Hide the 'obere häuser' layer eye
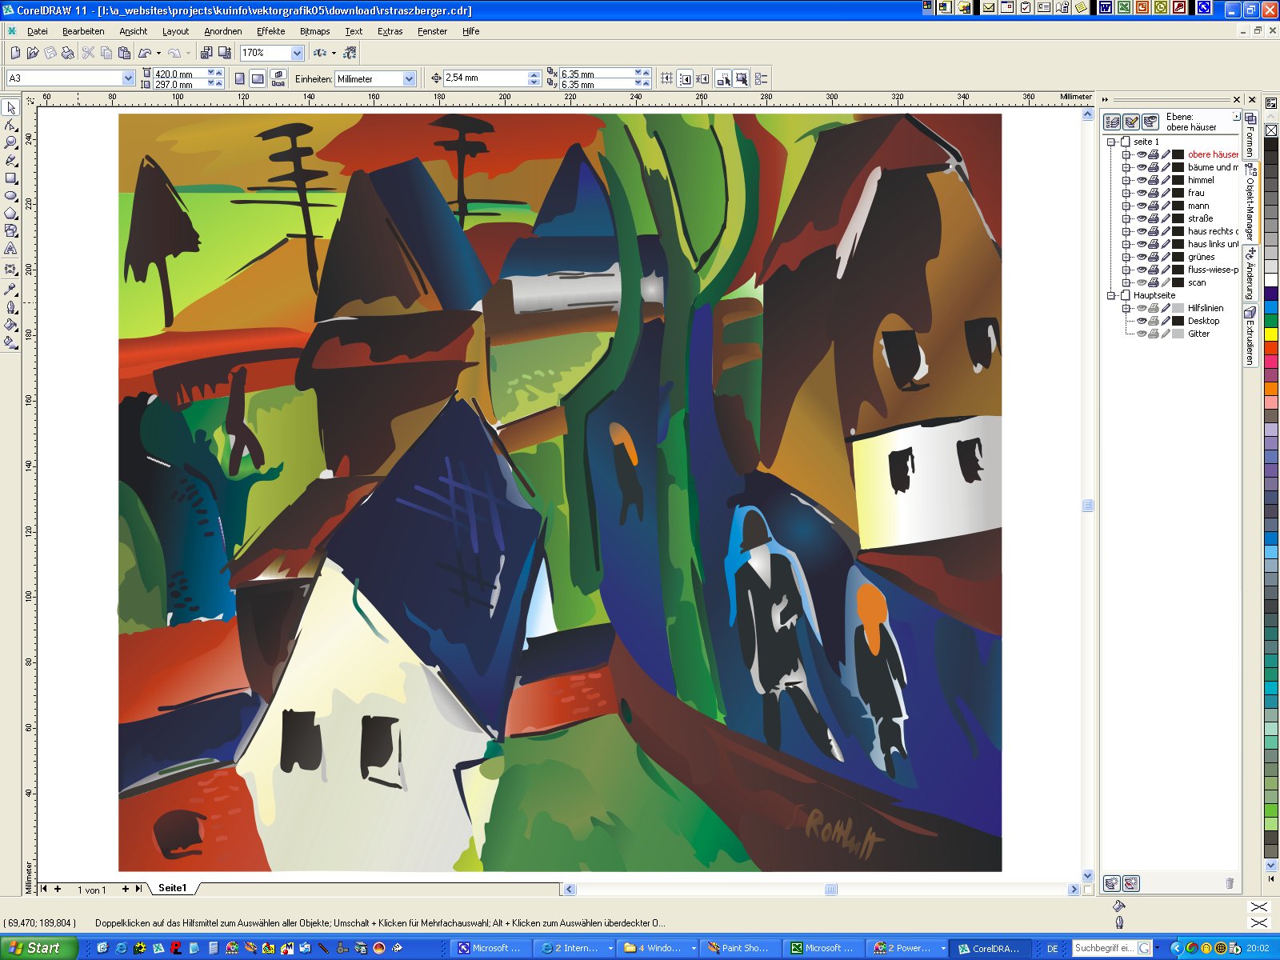The height and width of the screenshot is (960, 1280). point(1142,154)
